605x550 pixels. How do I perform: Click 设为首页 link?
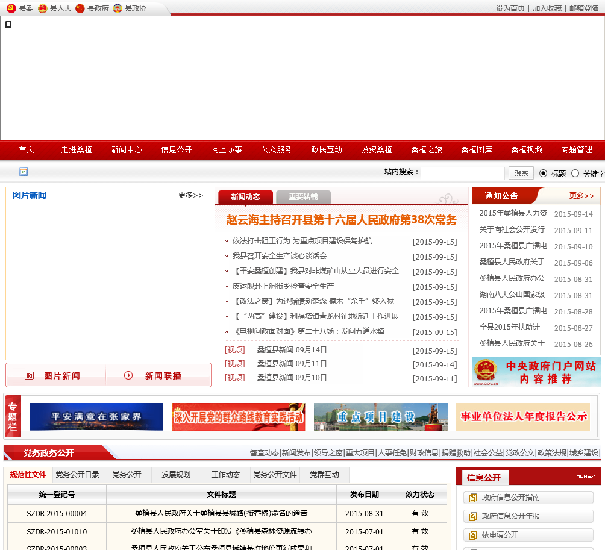coord(510,8)
